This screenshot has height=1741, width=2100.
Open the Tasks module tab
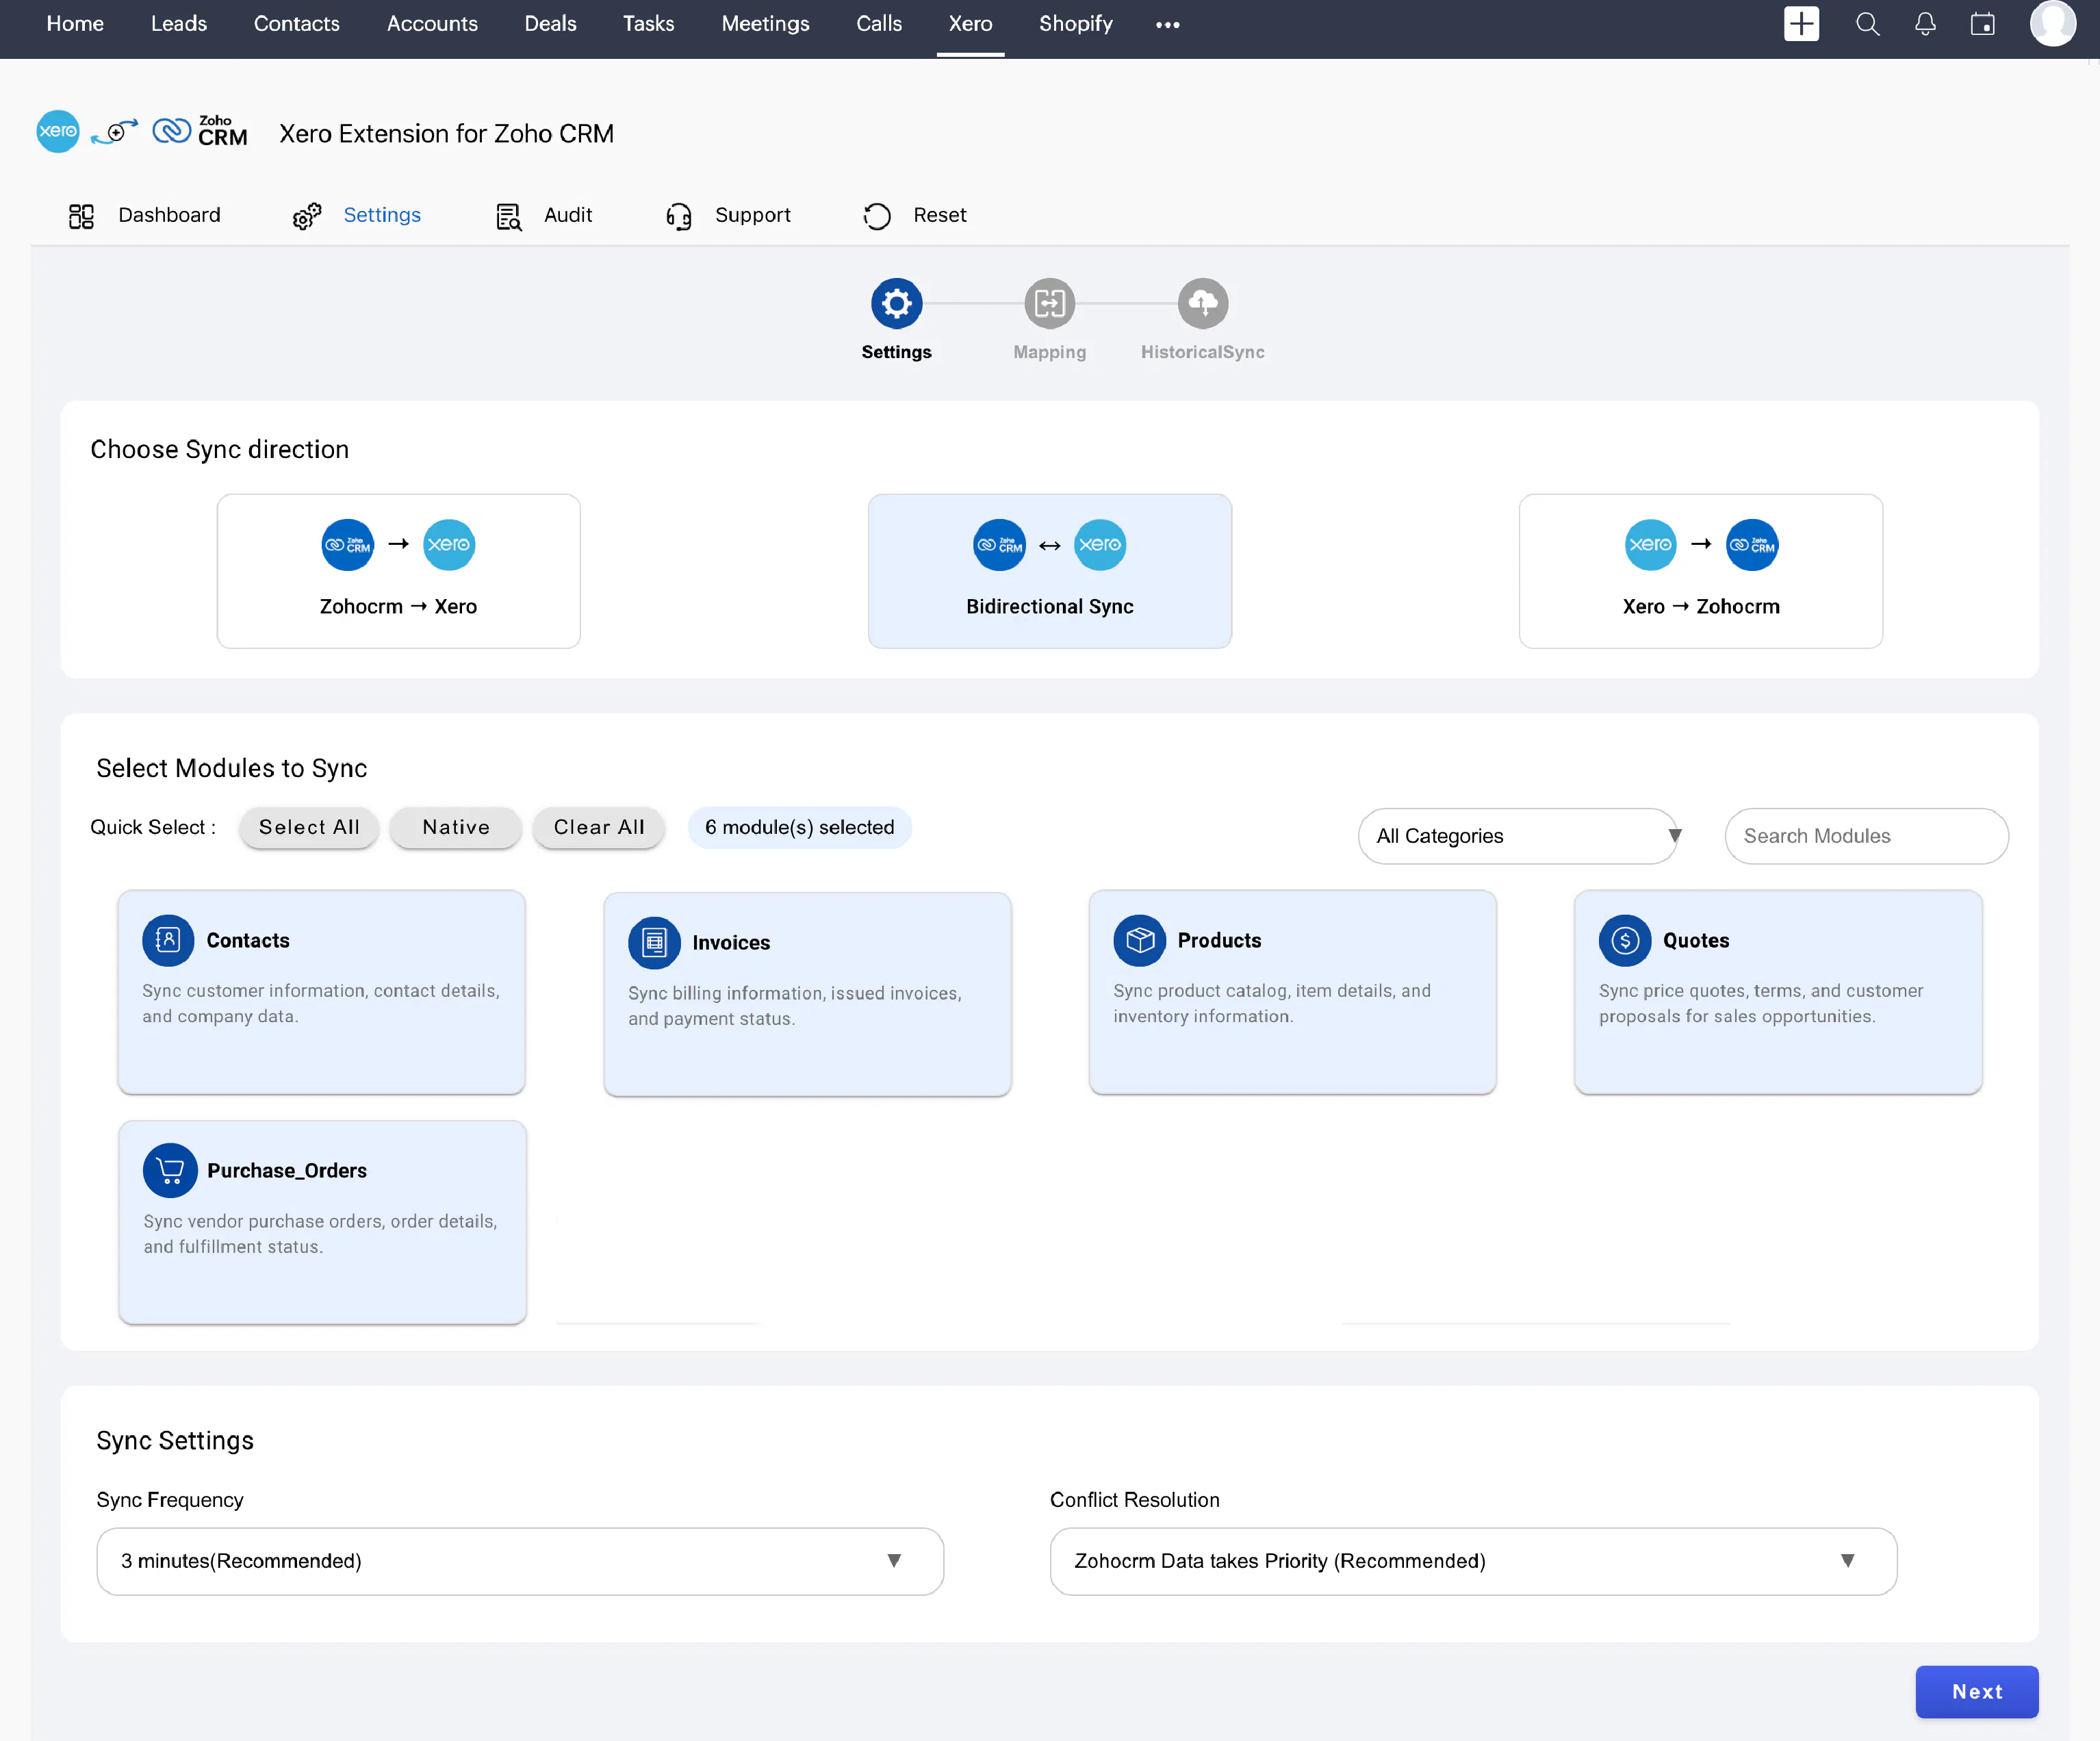click(648, 24)
